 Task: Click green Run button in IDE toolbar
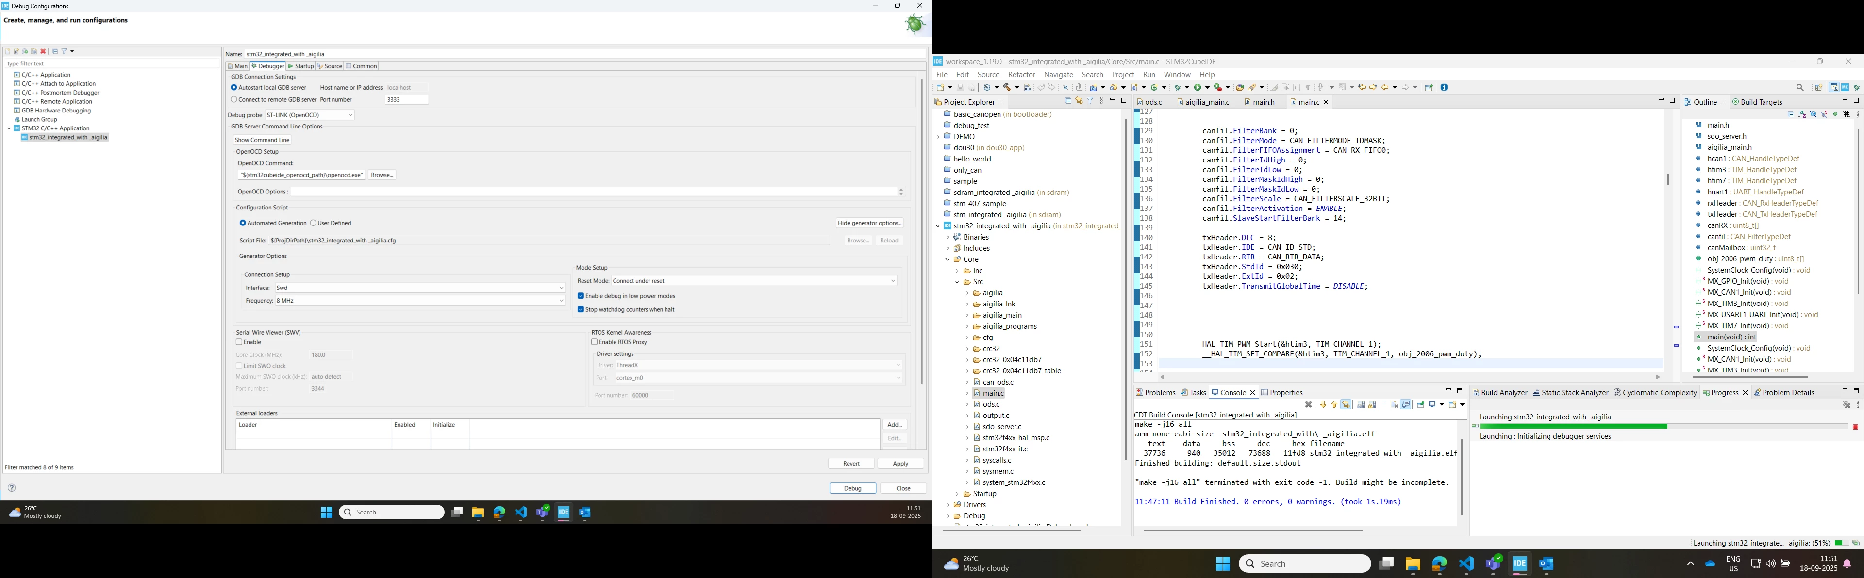tap(1198, 87)
